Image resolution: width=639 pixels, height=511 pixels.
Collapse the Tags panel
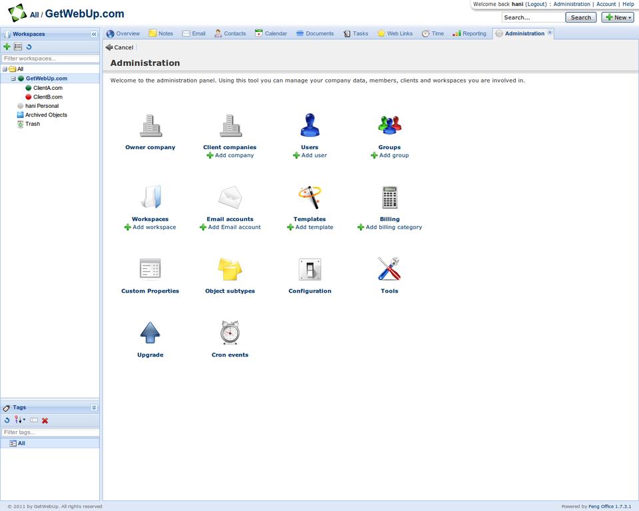pos(94,408)
